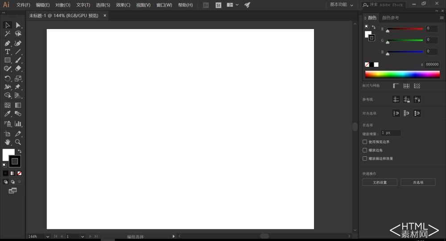Image resolution: width=446 pixels, height=241 pixels.
Task: Choose the Lasso tool
Action: click(x=18, y=33)
